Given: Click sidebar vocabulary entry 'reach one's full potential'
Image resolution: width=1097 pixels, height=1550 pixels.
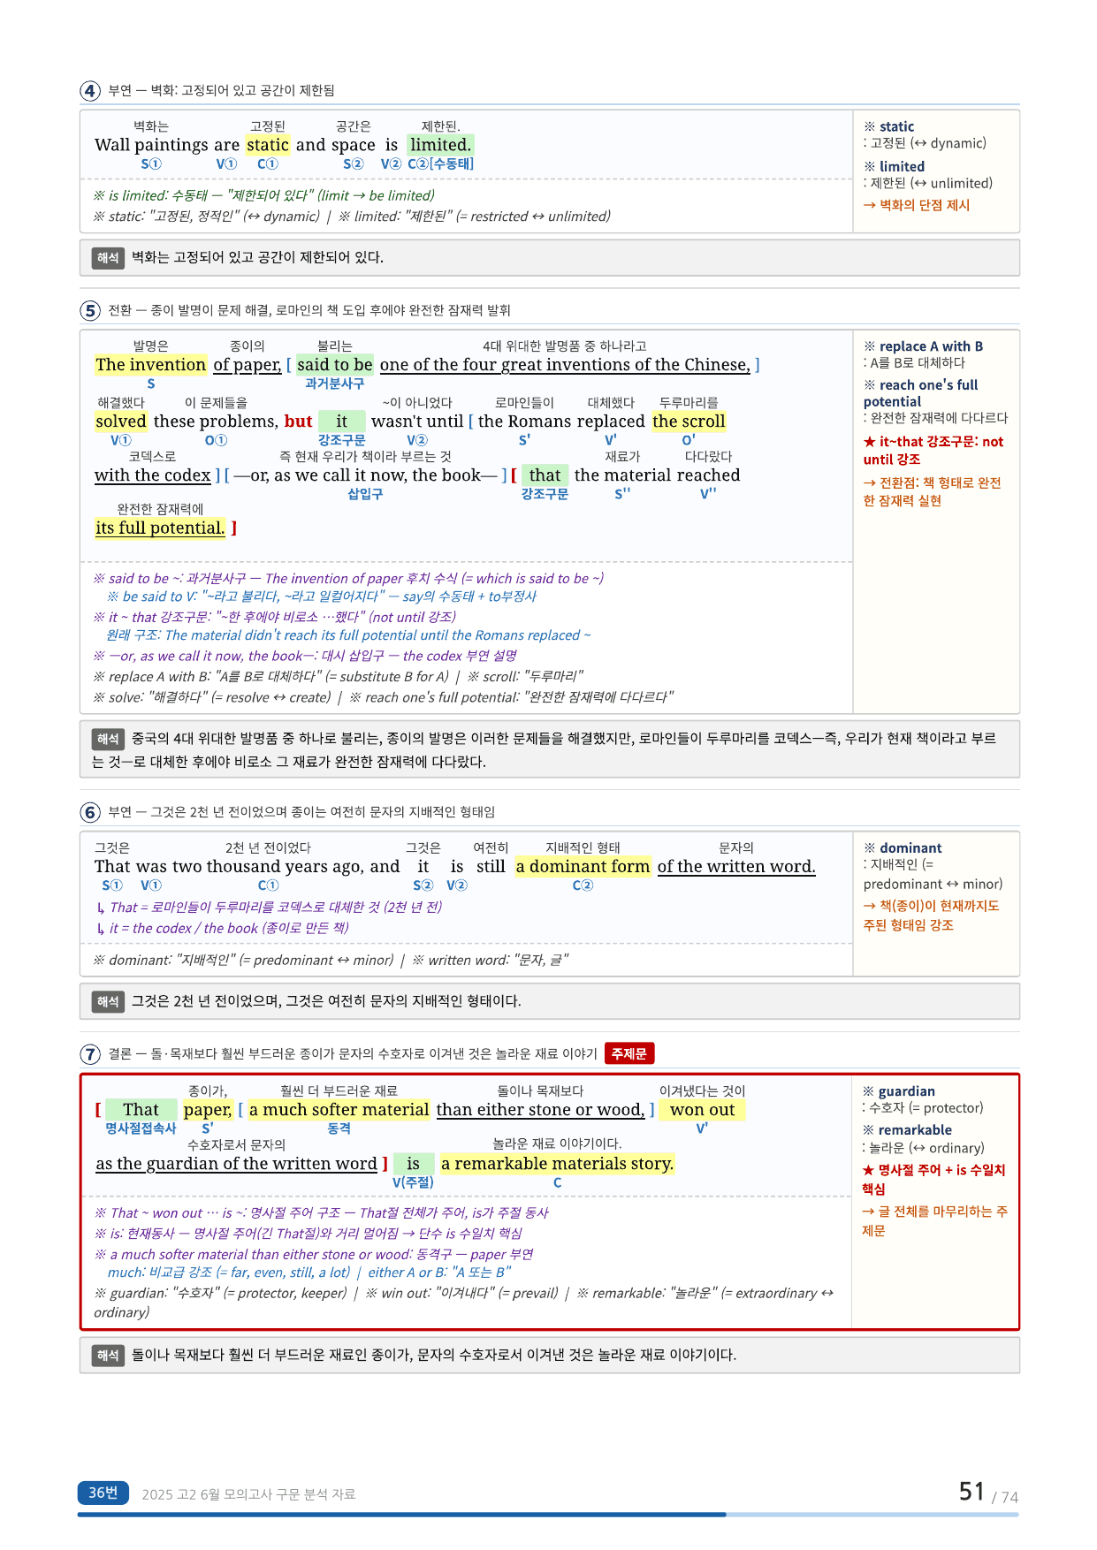Looking at the screenshot, I should pyautogui.click(x=921, y=393).
